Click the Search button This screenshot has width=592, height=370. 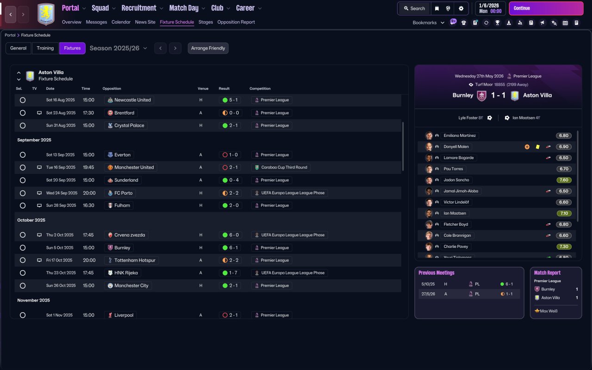coord(414,8)
